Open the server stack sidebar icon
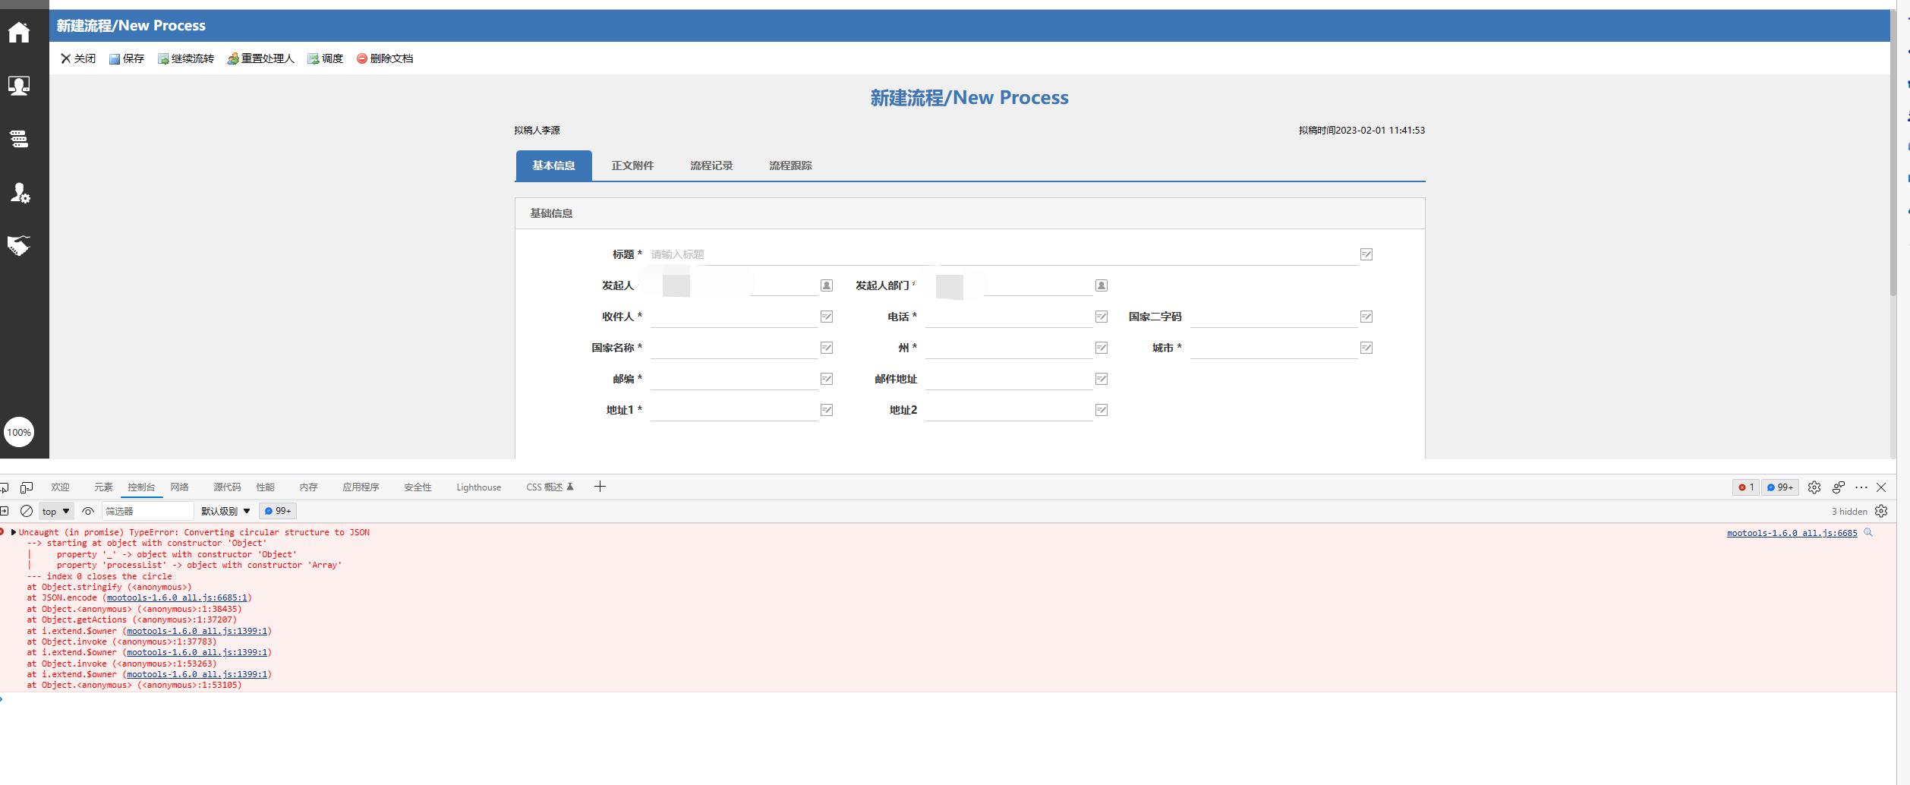Screen dimensions: 1910x785 click(19, 139)
